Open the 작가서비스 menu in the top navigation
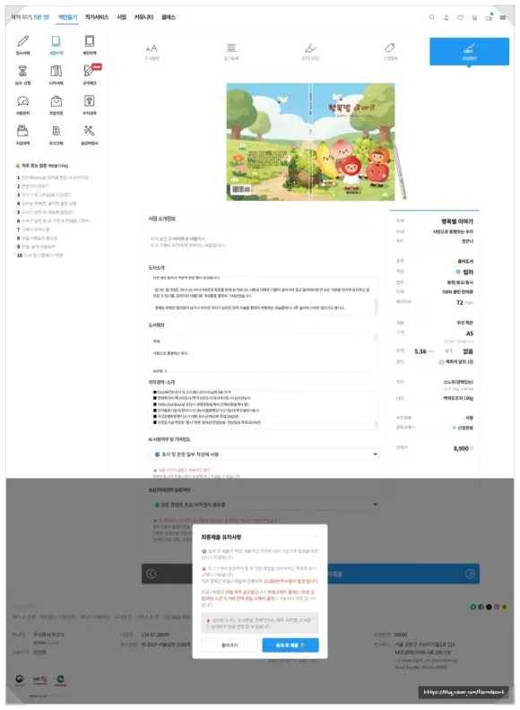 tap(97, 17)
